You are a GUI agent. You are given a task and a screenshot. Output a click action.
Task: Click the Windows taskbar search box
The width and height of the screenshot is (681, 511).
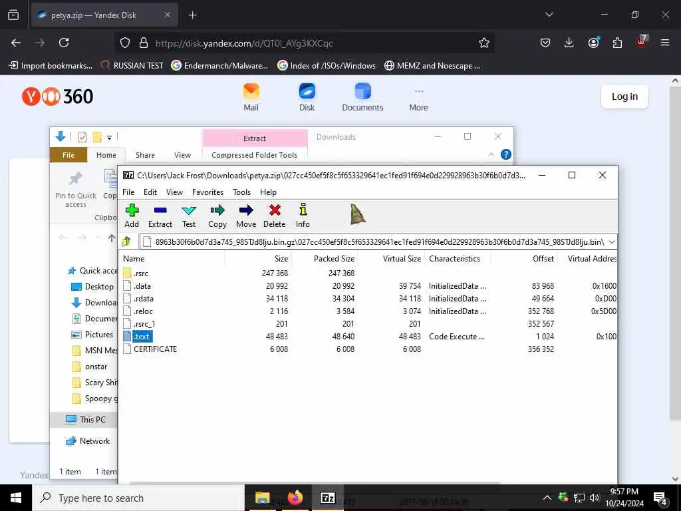(138, 498)
